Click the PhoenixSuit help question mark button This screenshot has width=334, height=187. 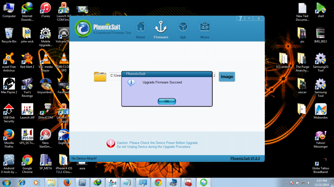(x=240, y=19)
